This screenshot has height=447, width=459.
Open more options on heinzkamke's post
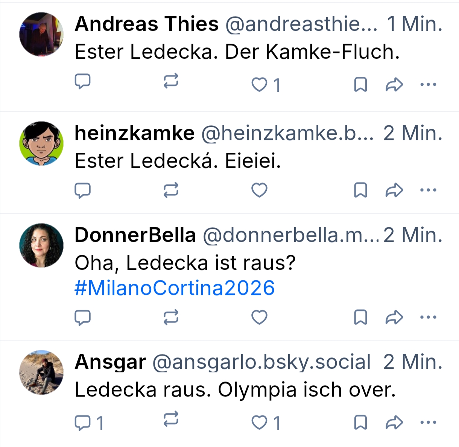coord(428,190)
